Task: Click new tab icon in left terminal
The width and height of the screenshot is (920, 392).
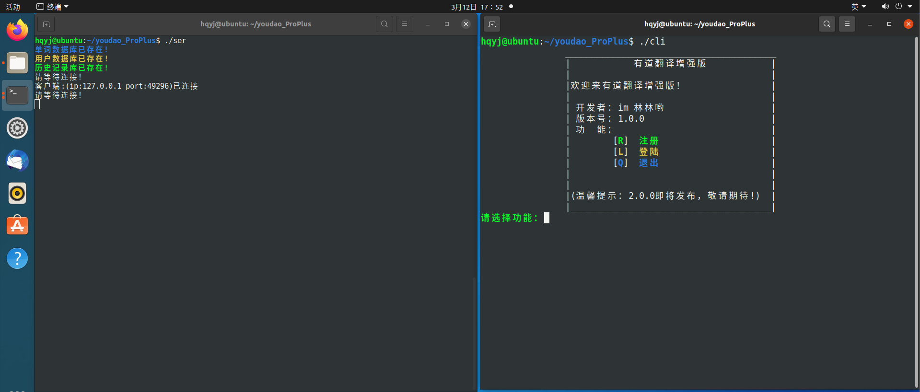Action: coord(46,24)
